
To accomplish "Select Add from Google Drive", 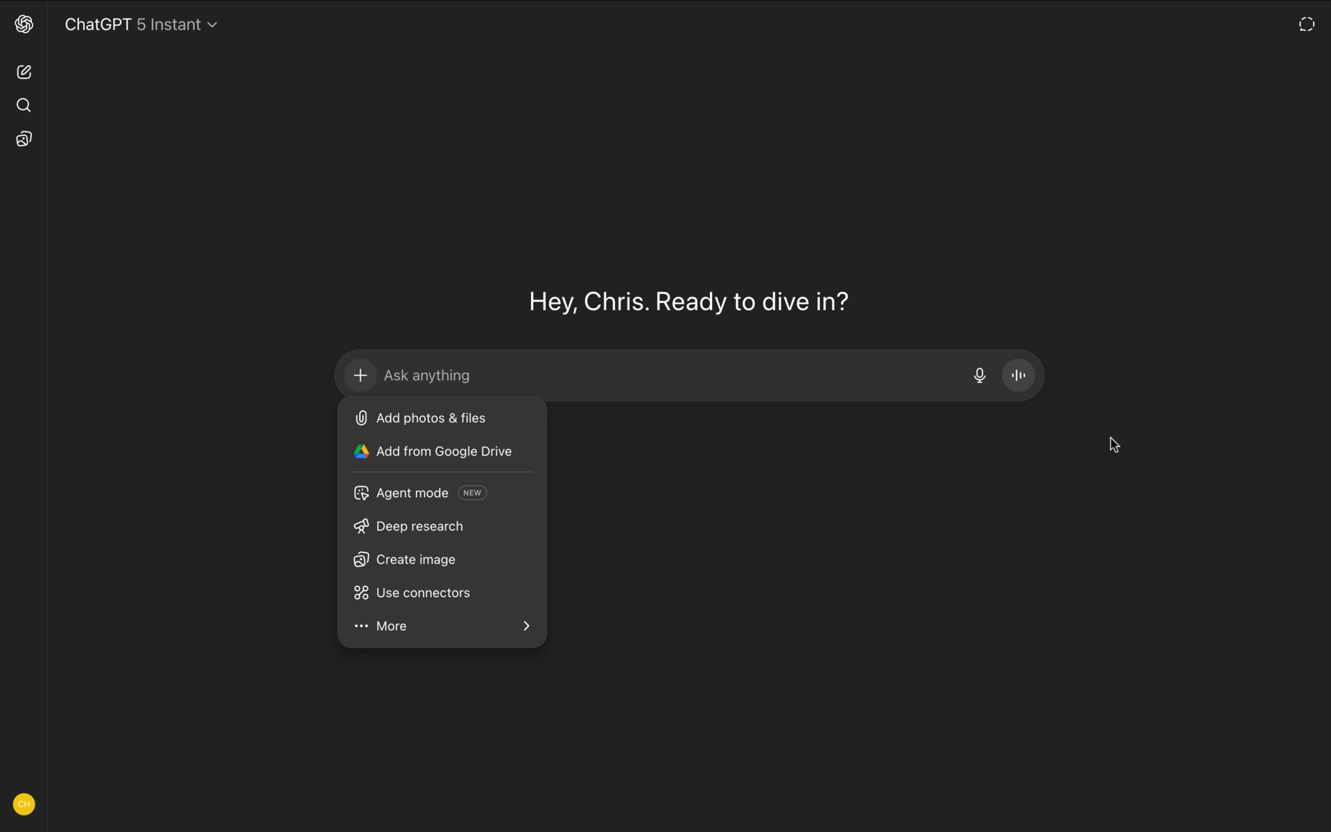I will coord(442,451).
